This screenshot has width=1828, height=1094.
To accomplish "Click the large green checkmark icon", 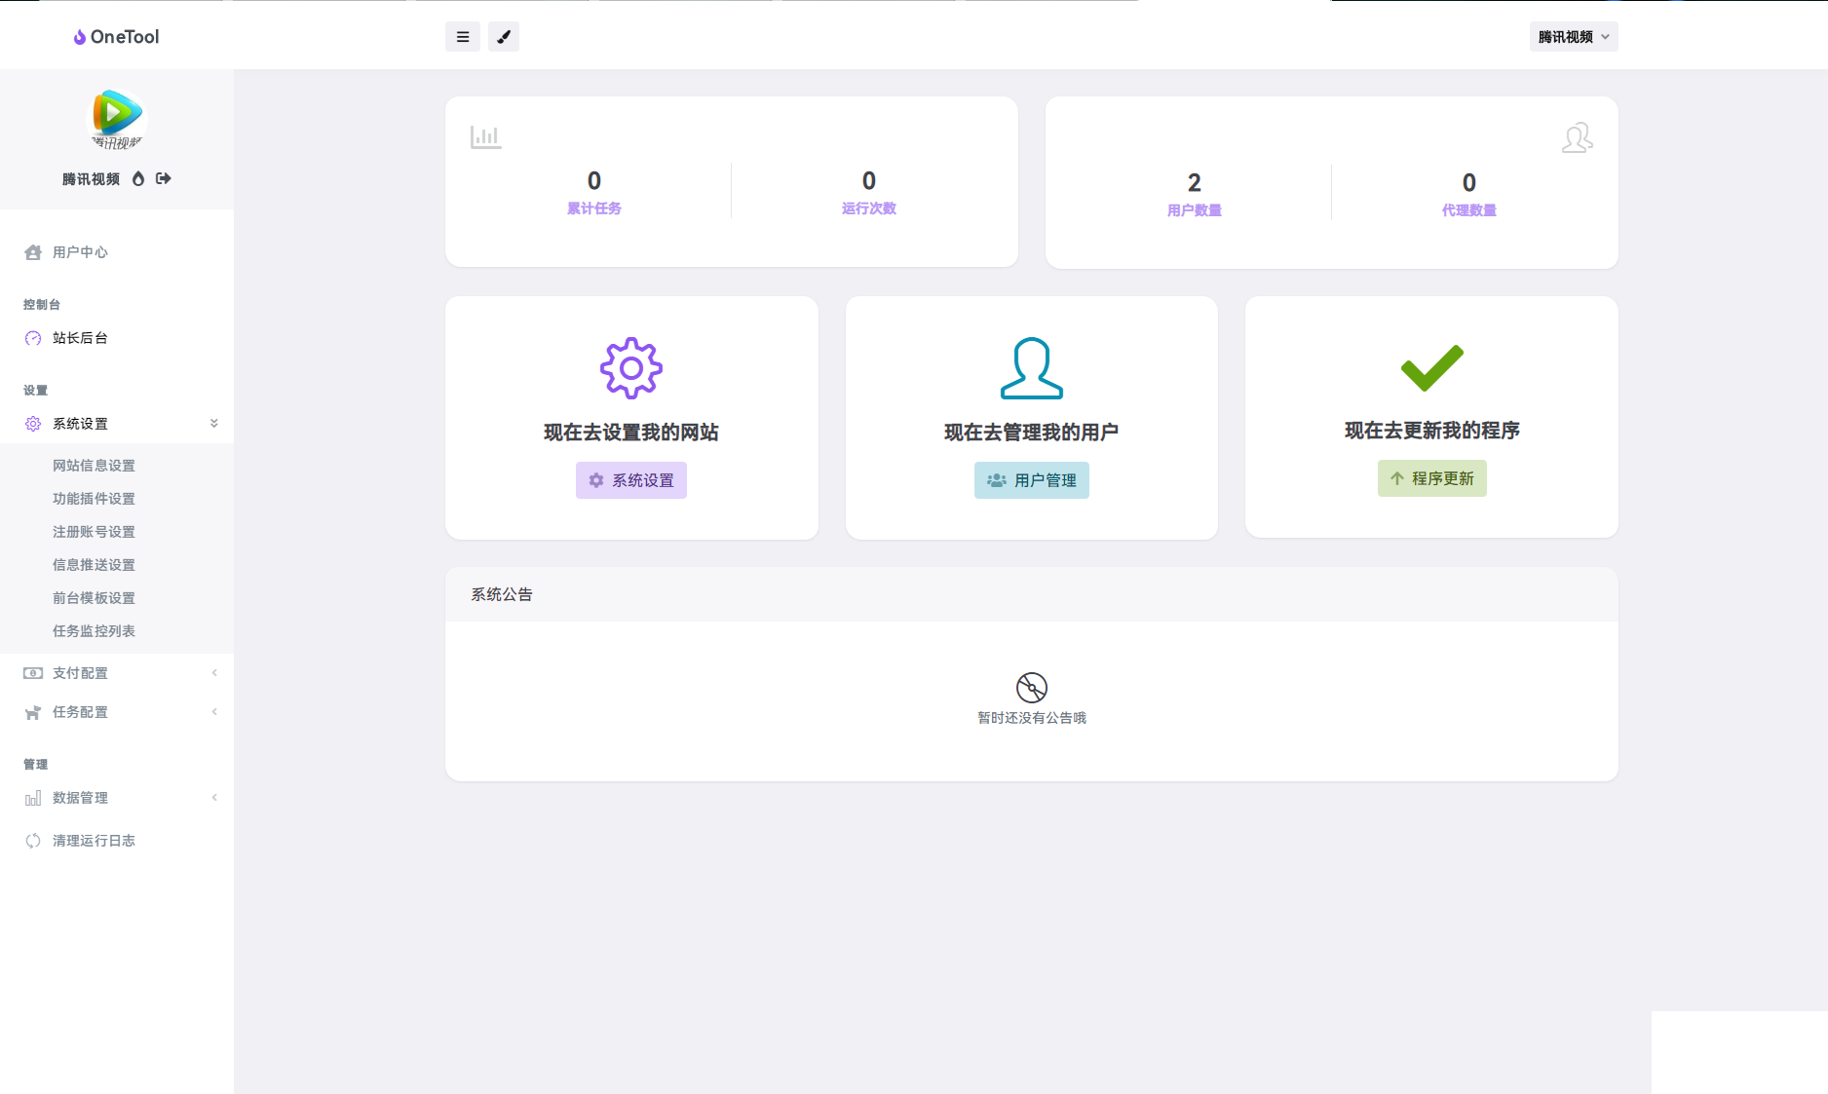I will point(1432,368).
